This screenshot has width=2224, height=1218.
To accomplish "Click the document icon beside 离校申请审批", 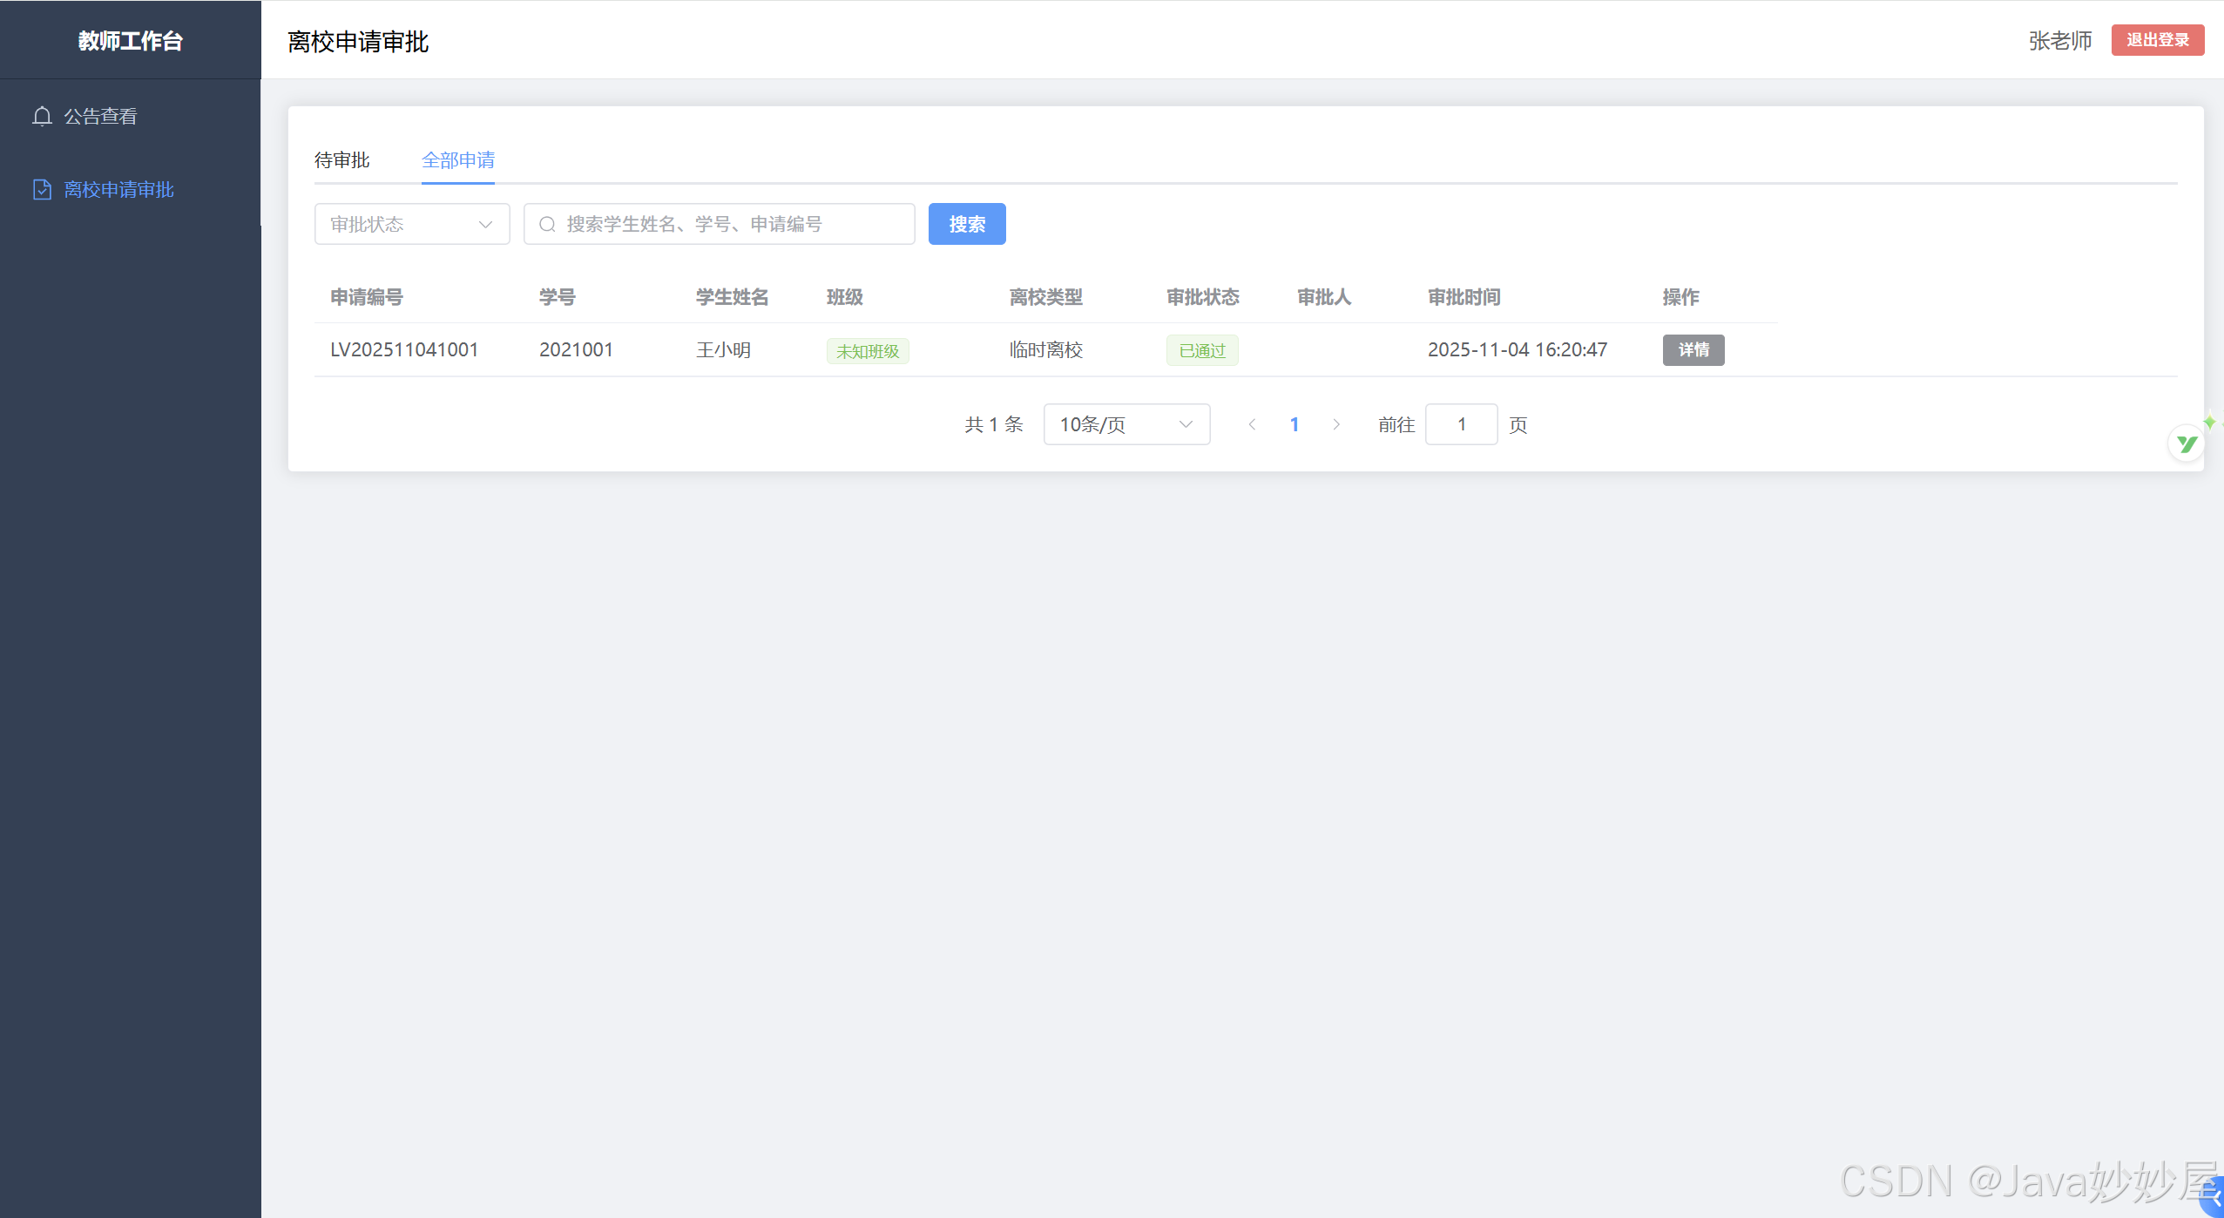I will [x=42, y=189].
